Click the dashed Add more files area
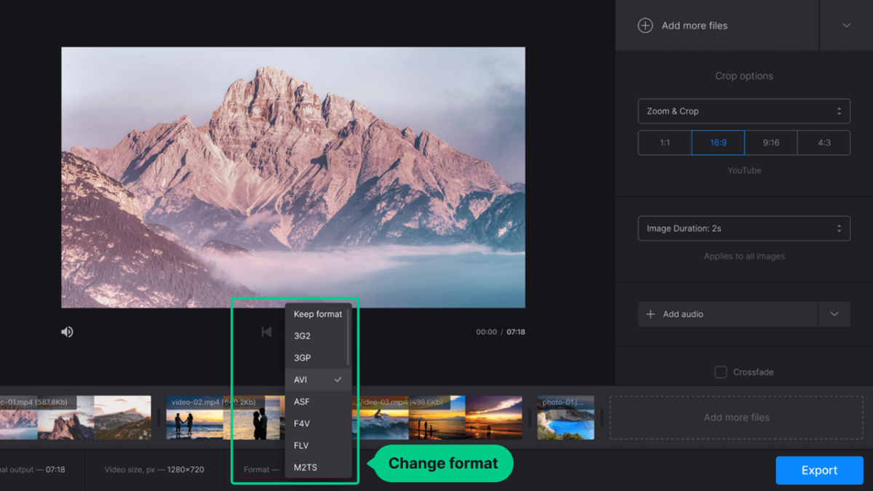The height and width of the screenshot is (491, 873). click(x=736, y=418)
